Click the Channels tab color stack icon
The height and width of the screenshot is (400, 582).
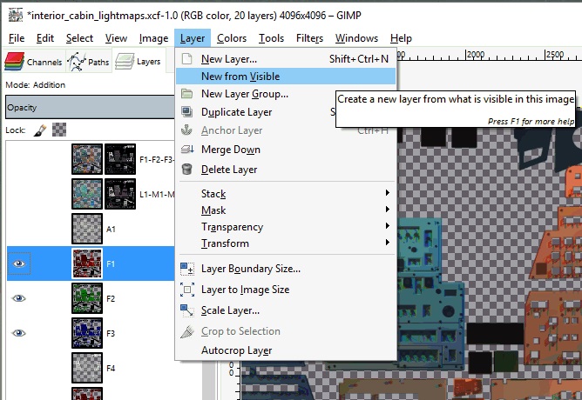[x=15, y=61]
